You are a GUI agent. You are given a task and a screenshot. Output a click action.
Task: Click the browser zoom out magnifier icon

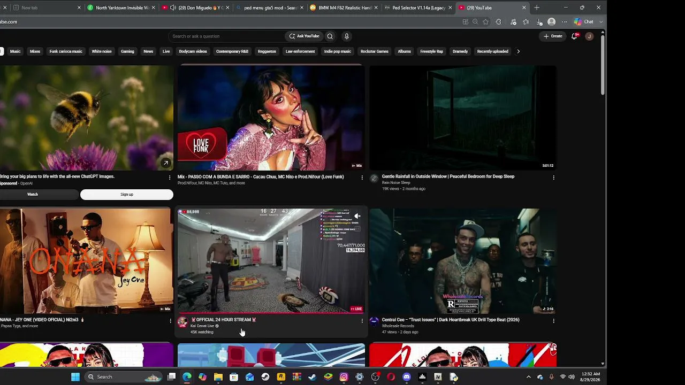475,22
